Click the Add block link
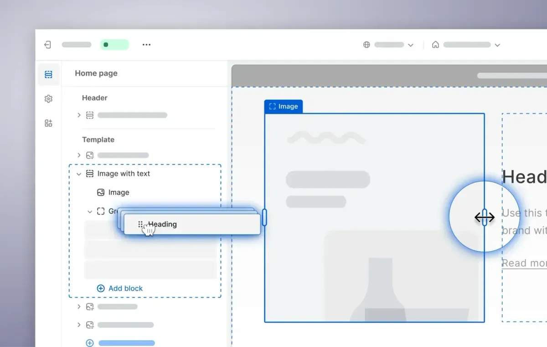 tap(125, 289)
